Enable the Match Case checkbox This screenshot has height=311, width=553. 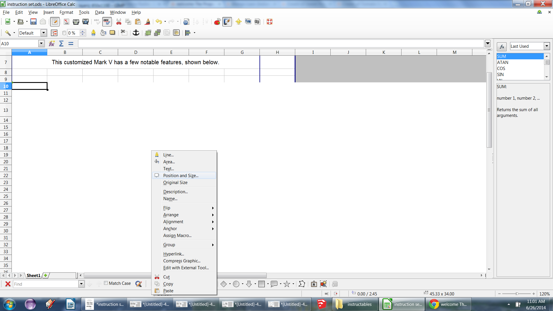click(106, 283)
